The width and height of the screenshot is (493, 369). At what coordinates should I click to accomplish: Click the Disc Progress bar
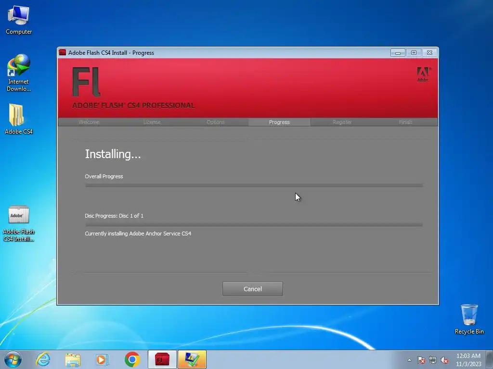[254, 225]
